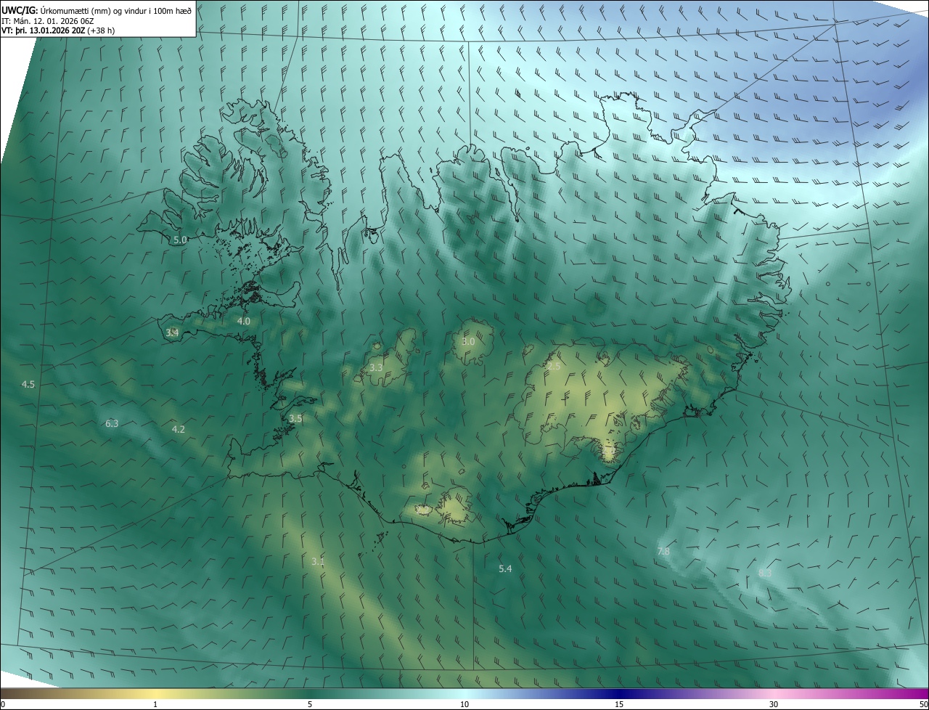Click the map value label '5.0' in Westfjords
Image resolution: width=929 pixels, height=710 pixels.
pyautogui.click(x=180, y=239)
